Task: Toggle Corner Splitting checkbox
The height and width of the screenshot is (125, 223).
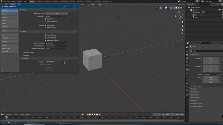Action: click(x=46, y=38)
